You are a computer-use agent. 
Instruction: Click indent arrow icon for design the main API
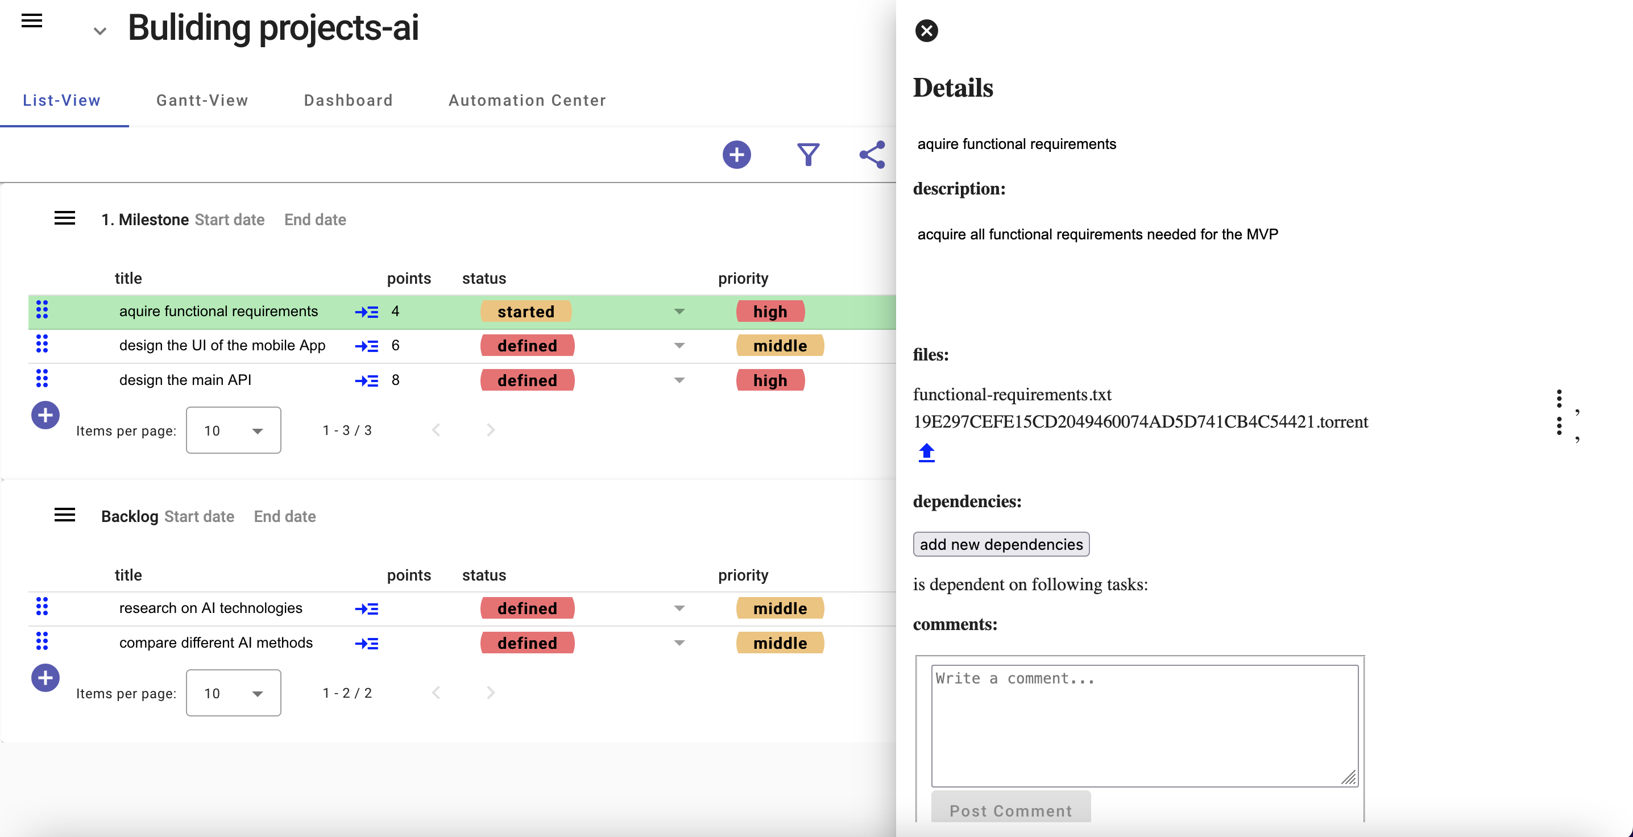[366, 380]
